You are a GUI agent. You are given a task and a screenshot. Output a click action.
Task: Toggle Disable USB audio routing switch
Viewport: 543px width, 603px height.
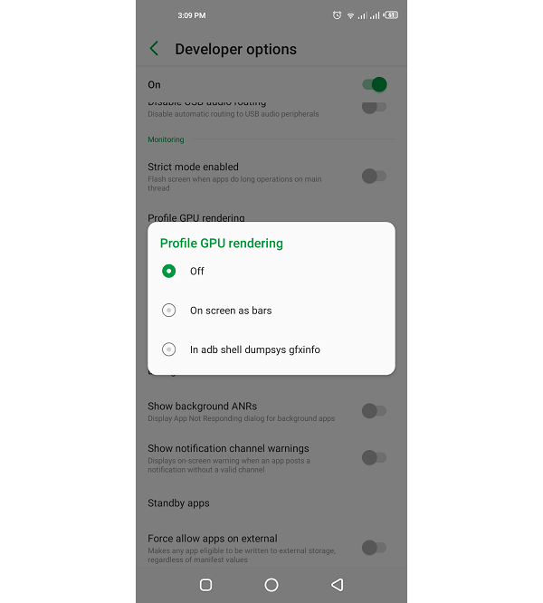tap(375, 107)
